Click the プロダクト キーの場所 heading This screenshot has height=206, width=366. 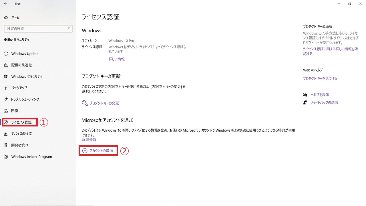pyautogui.click(x=318, y=26)
